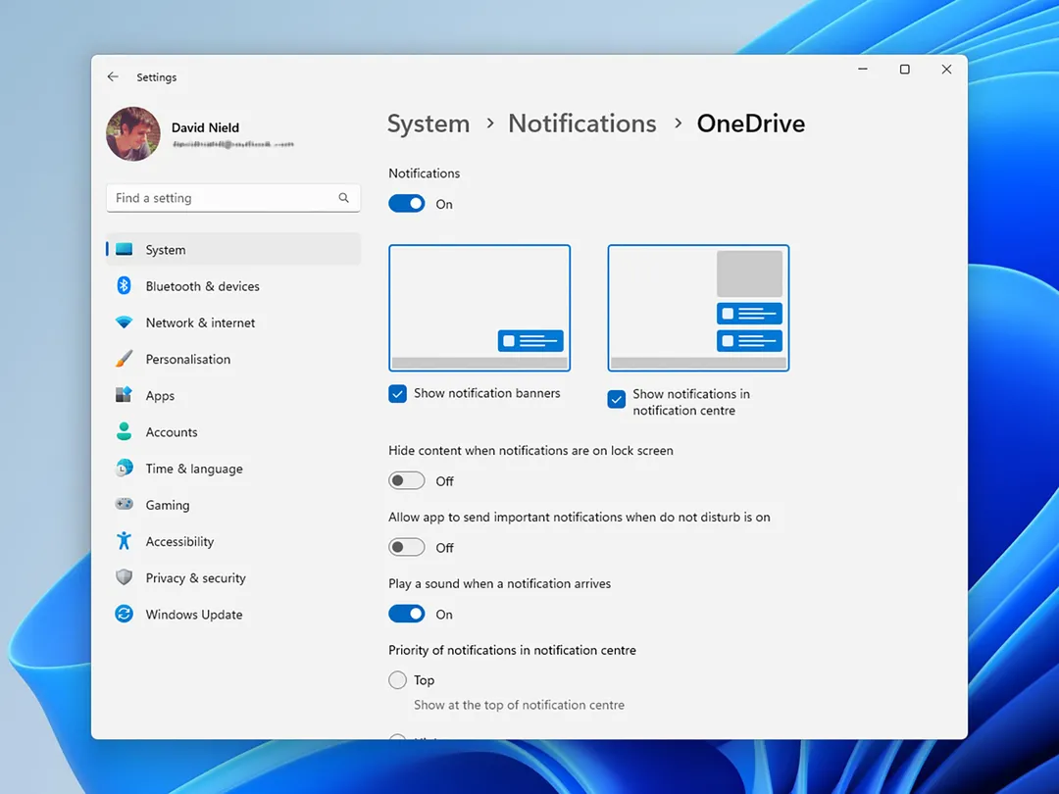Click the Apps icon in sidebar
Viewport: 1059px width, 794px height.
tap(124, 395)
